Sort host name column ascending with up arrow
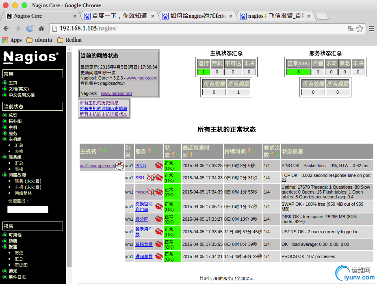377x284 pixels. [x=100, y=151]
